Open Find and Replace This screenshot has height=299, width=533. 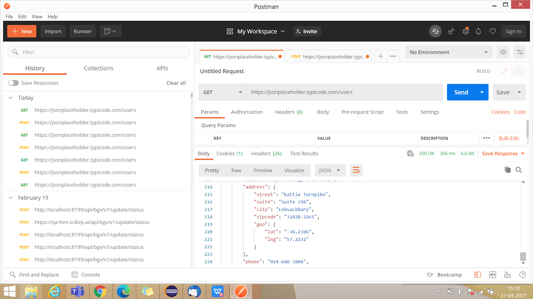tap(34, 275)
